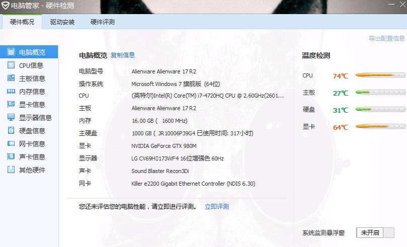Click the 31℃ disk temperature value
This screenshot has width=407, height=247.
pyautogui.click(x=341, y=110)
